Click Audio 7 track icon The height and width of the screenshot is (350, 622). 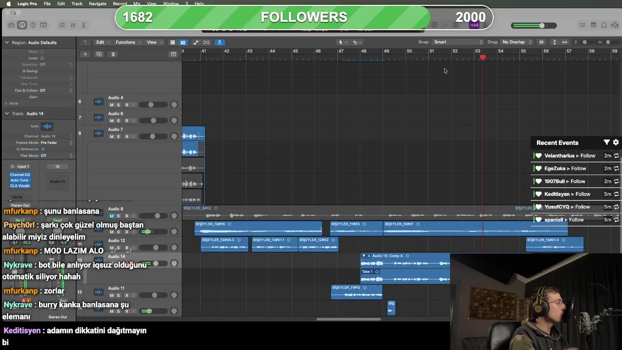[x=98, y=133]
